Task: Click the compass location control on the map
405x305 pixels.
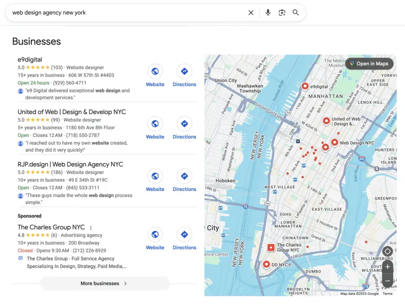Action: coord(387,251)
